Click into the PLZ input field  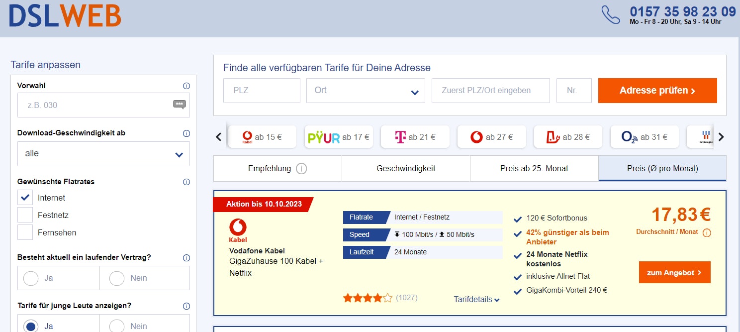coord(262,91)
